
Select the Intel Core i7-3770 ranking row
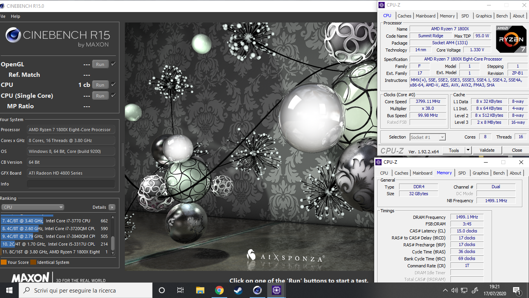click(55, 221)
